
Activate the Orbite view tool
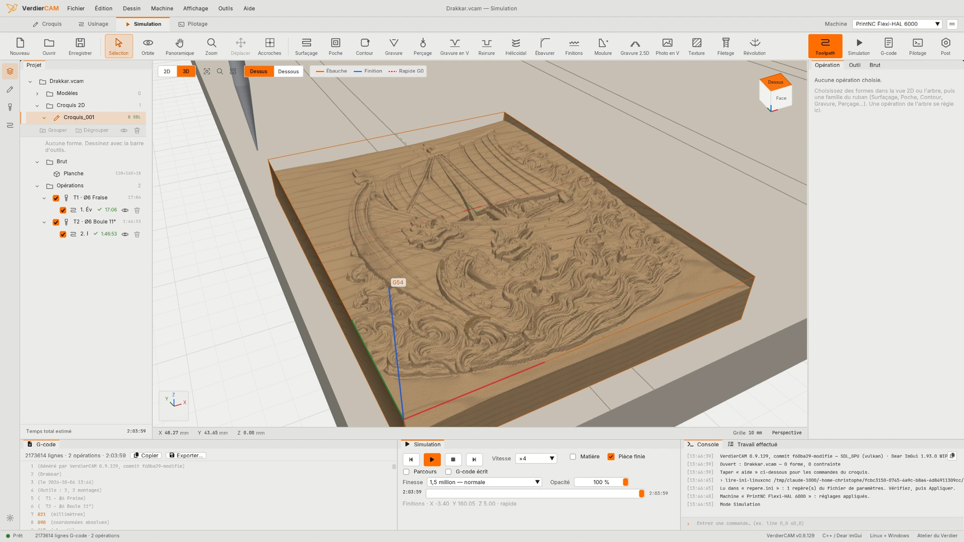148,46
